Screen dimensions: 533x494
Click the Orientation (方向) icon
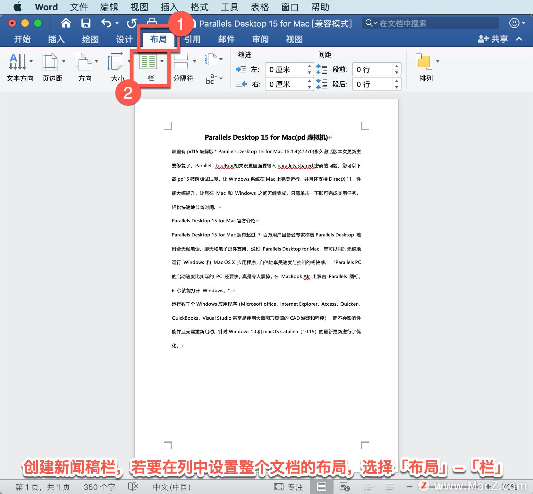83,62
